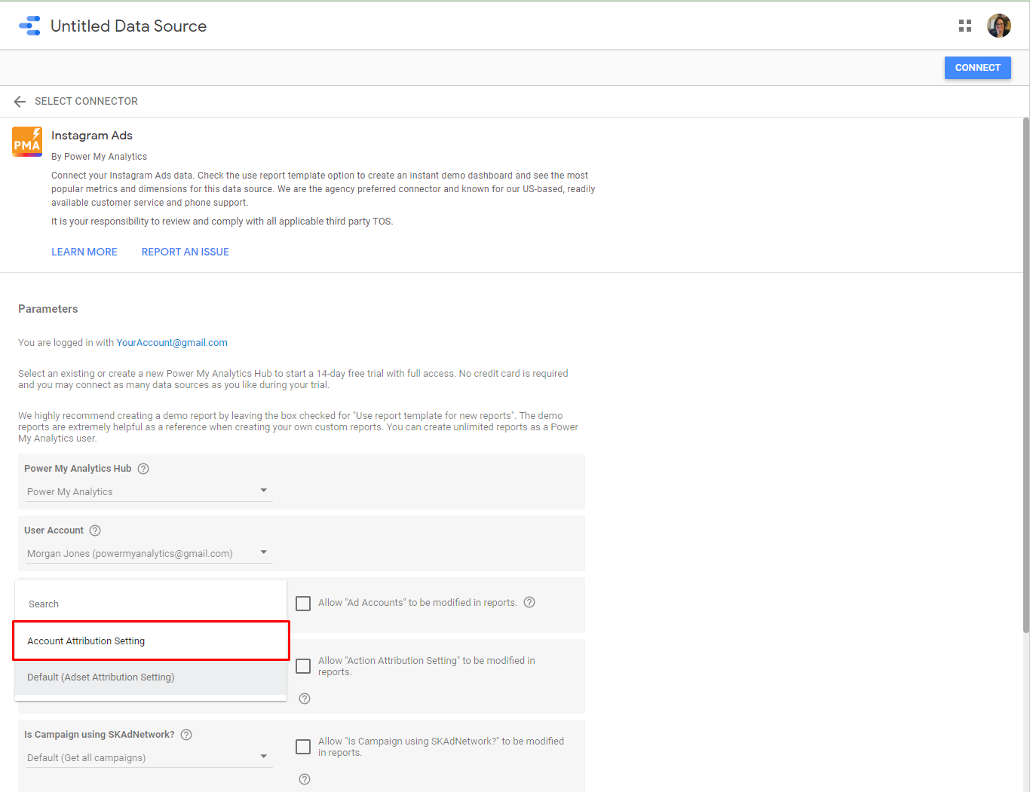Click the back arrow to Select Connector
Viewport: 1030px width, 792px height.
point(20,102)
